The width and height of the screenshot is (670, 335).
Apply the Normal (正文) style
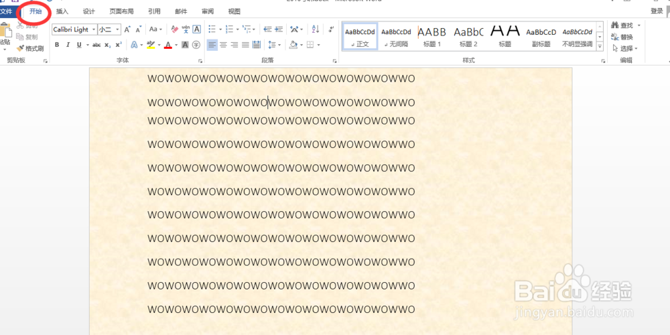tap(360, 37)
